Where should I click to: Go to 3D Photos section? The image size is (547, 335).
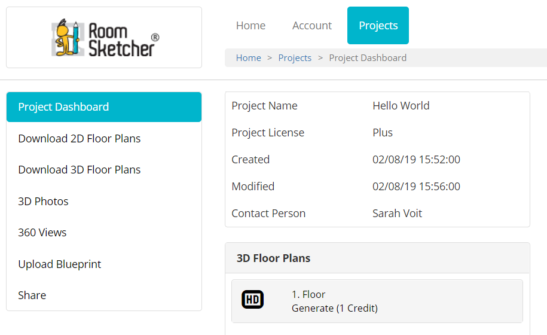104,202
